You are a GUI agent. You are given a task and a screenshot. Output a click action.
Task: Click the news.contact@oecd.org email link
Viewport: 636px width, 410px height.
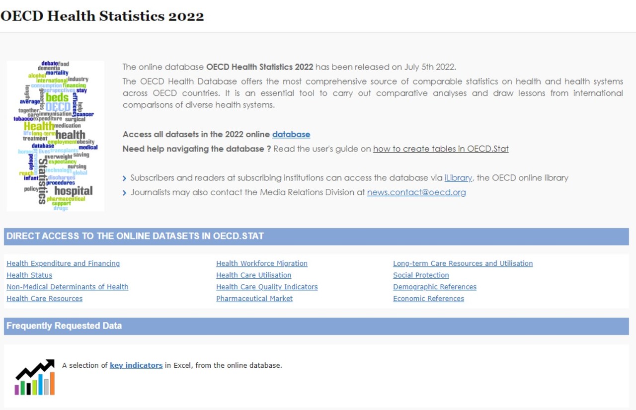coord(416,192)
